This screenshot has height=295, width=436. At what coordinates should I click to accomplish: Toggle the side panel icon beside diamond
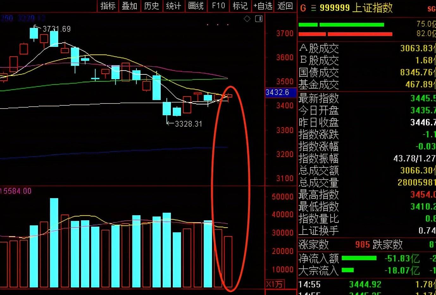tap(259, 19)
